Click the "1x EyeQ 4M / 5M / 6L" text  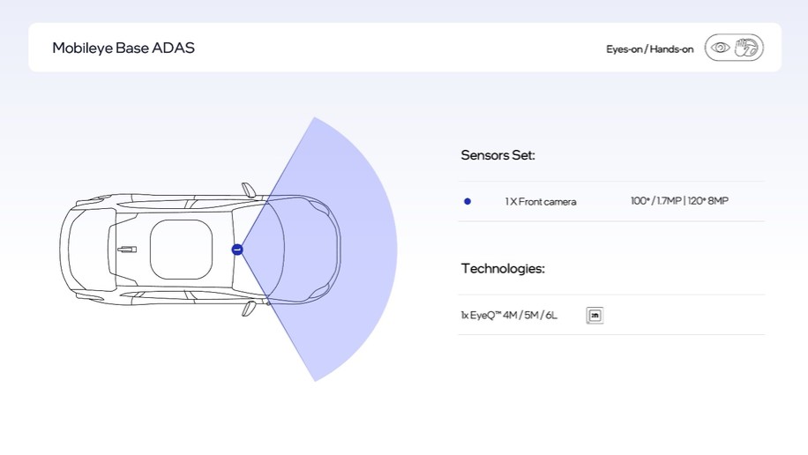tap(509, 316)
